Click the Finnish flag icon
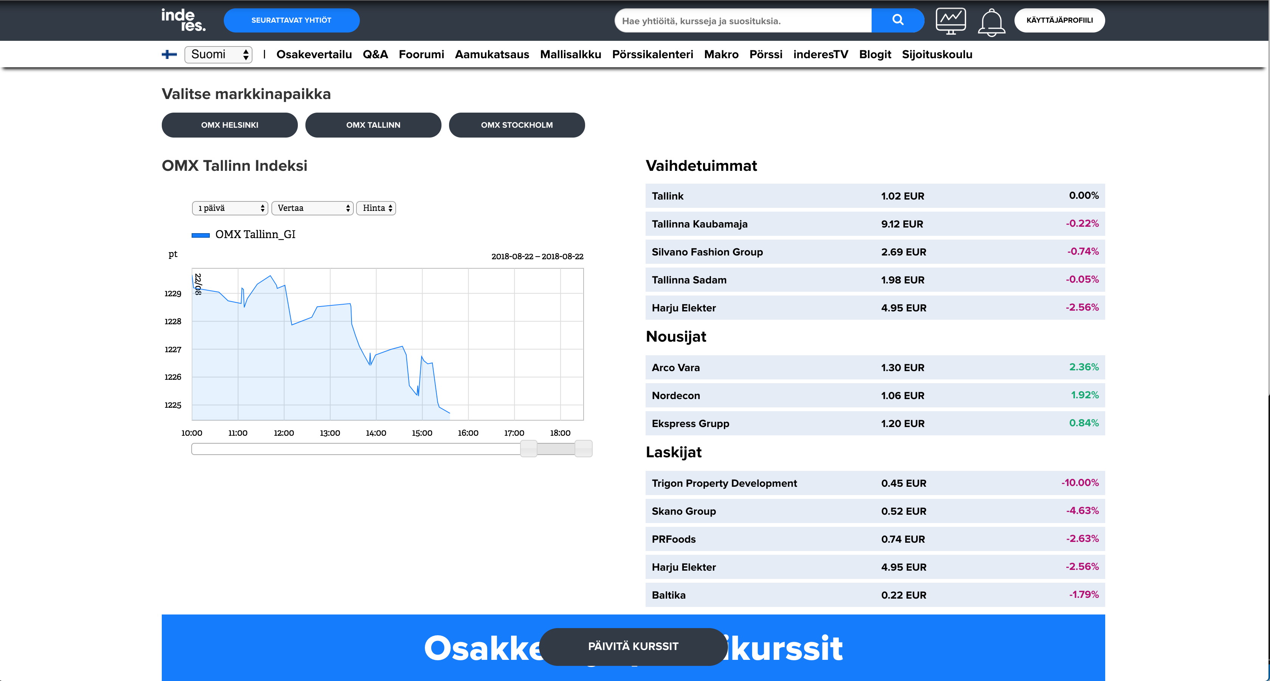Screen dimensions: 1270x681 tap(169, 54)
